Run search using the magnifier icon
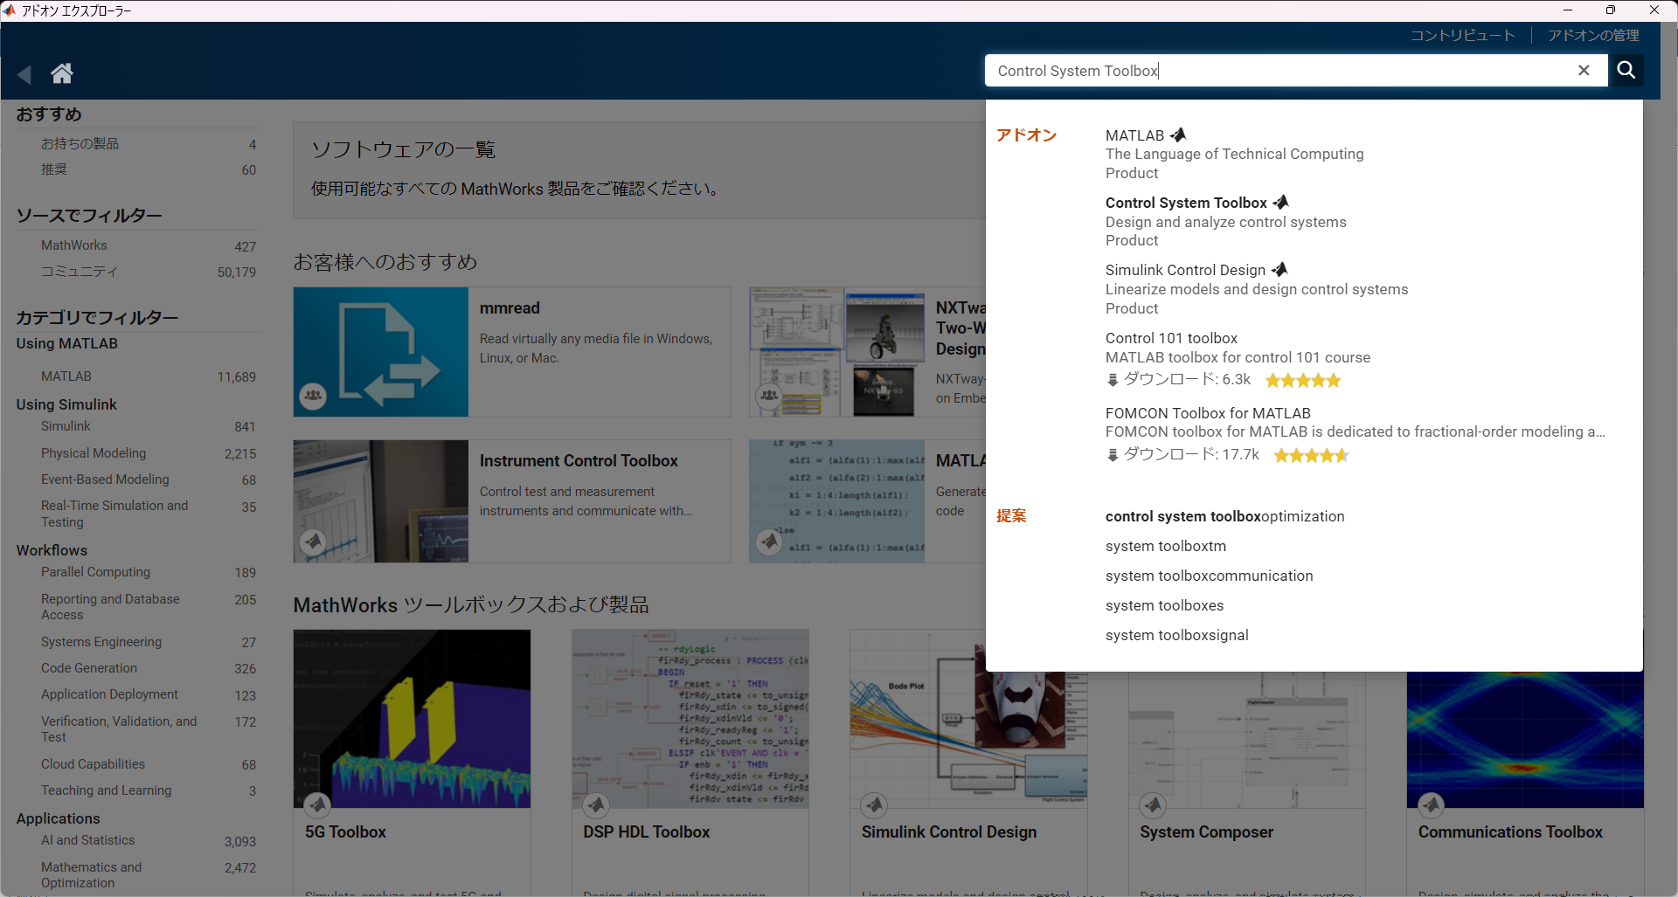 pyautogui.click(x=1626, y=71)
